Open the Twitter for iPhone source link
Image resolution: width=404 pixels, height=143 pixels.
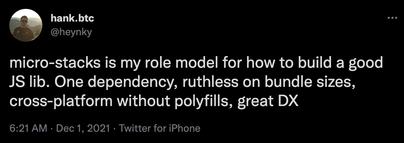160,128
